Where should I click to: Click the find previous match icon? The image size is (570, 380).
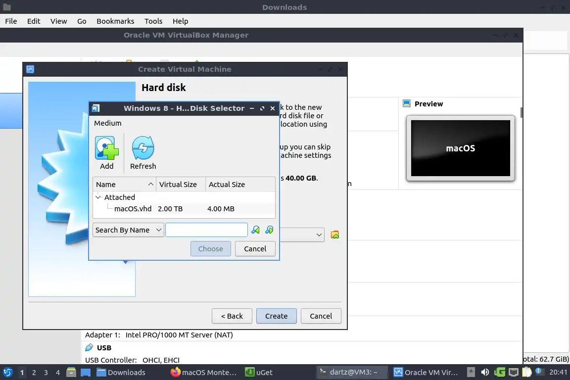255,230
